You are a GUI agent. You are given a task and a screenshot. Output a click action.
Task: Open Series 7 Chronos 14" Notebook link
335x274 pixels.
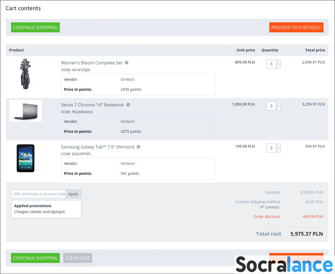point(92,105)
